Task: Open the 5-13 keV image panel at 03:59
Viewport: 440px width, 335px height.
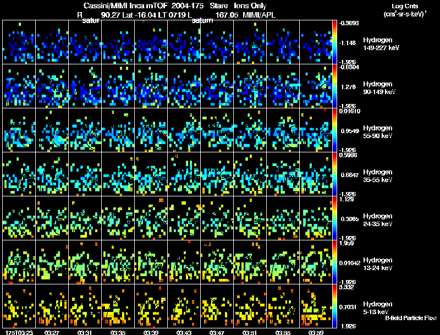Action: point(316,306)
